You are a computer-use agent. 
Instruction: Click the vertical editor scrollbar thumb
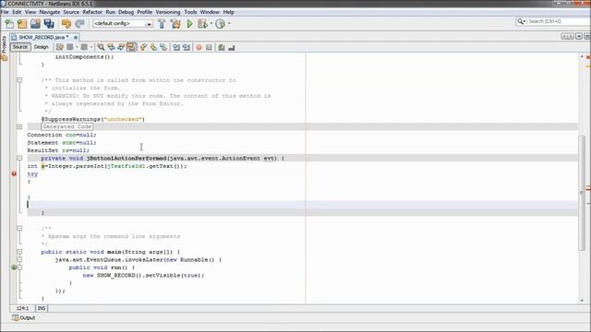pos(582,193)
